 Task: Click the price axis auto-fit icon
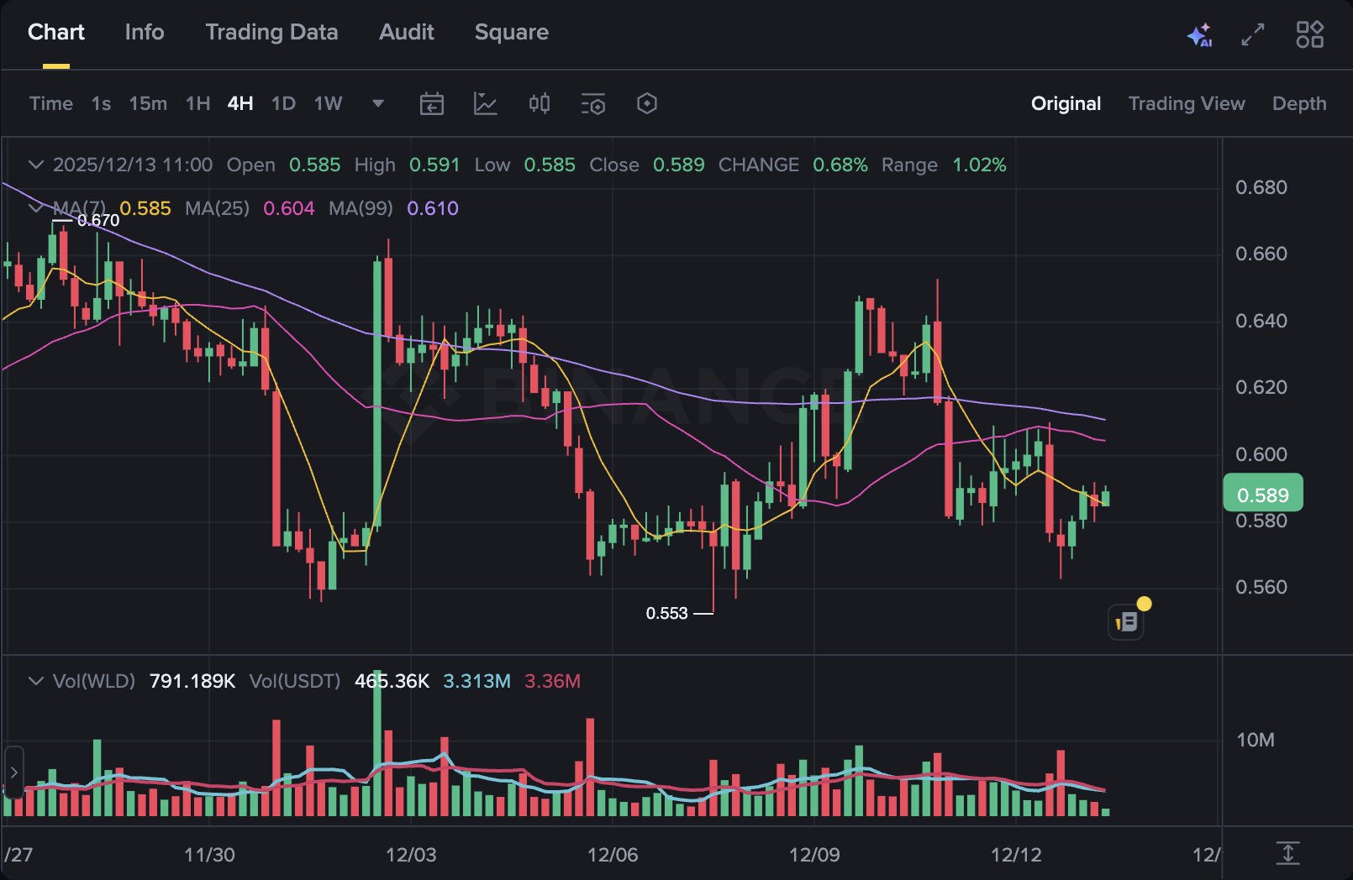coord(1287,853)
